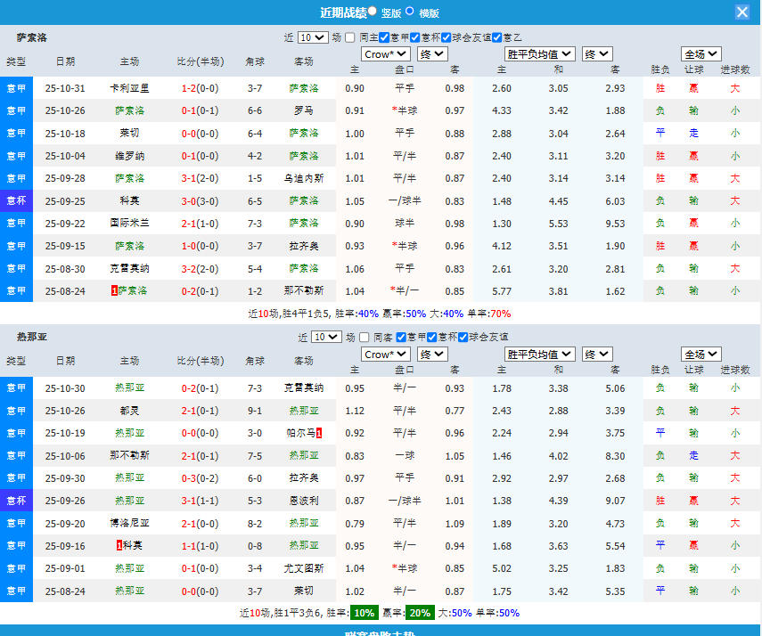
Task: Open the Crow* company dropdown for 热那亚
Action: [x=384, y=354]
